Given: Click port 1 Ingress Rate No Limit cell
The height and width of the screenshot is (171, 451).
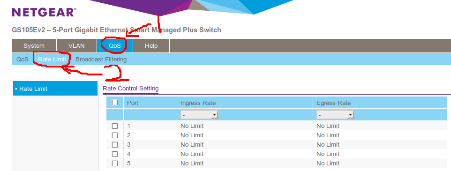Looking at the screenshot, I should click(x=192, y=126).
